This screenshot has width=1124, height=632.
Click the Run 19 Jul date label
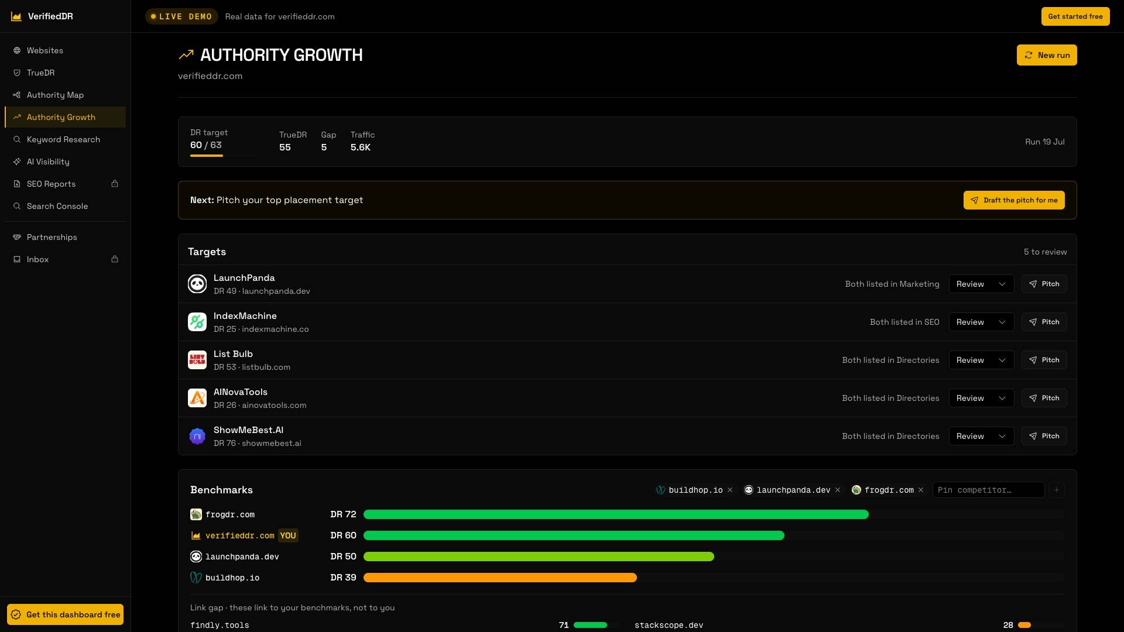point(1045,142)
